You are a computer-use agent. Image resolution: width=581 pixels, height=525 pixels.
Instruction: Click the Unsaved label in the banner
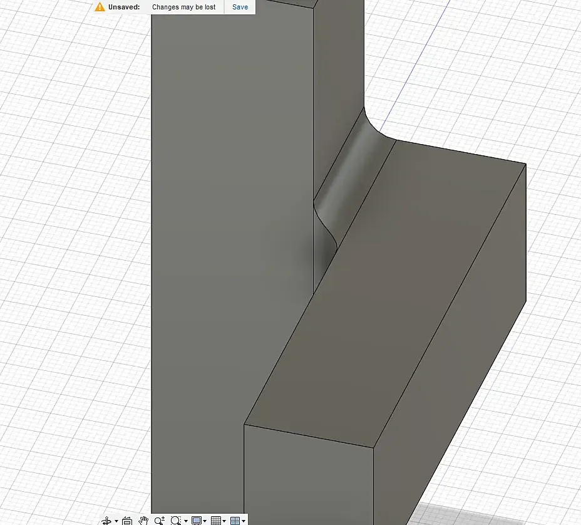[124, 7]
